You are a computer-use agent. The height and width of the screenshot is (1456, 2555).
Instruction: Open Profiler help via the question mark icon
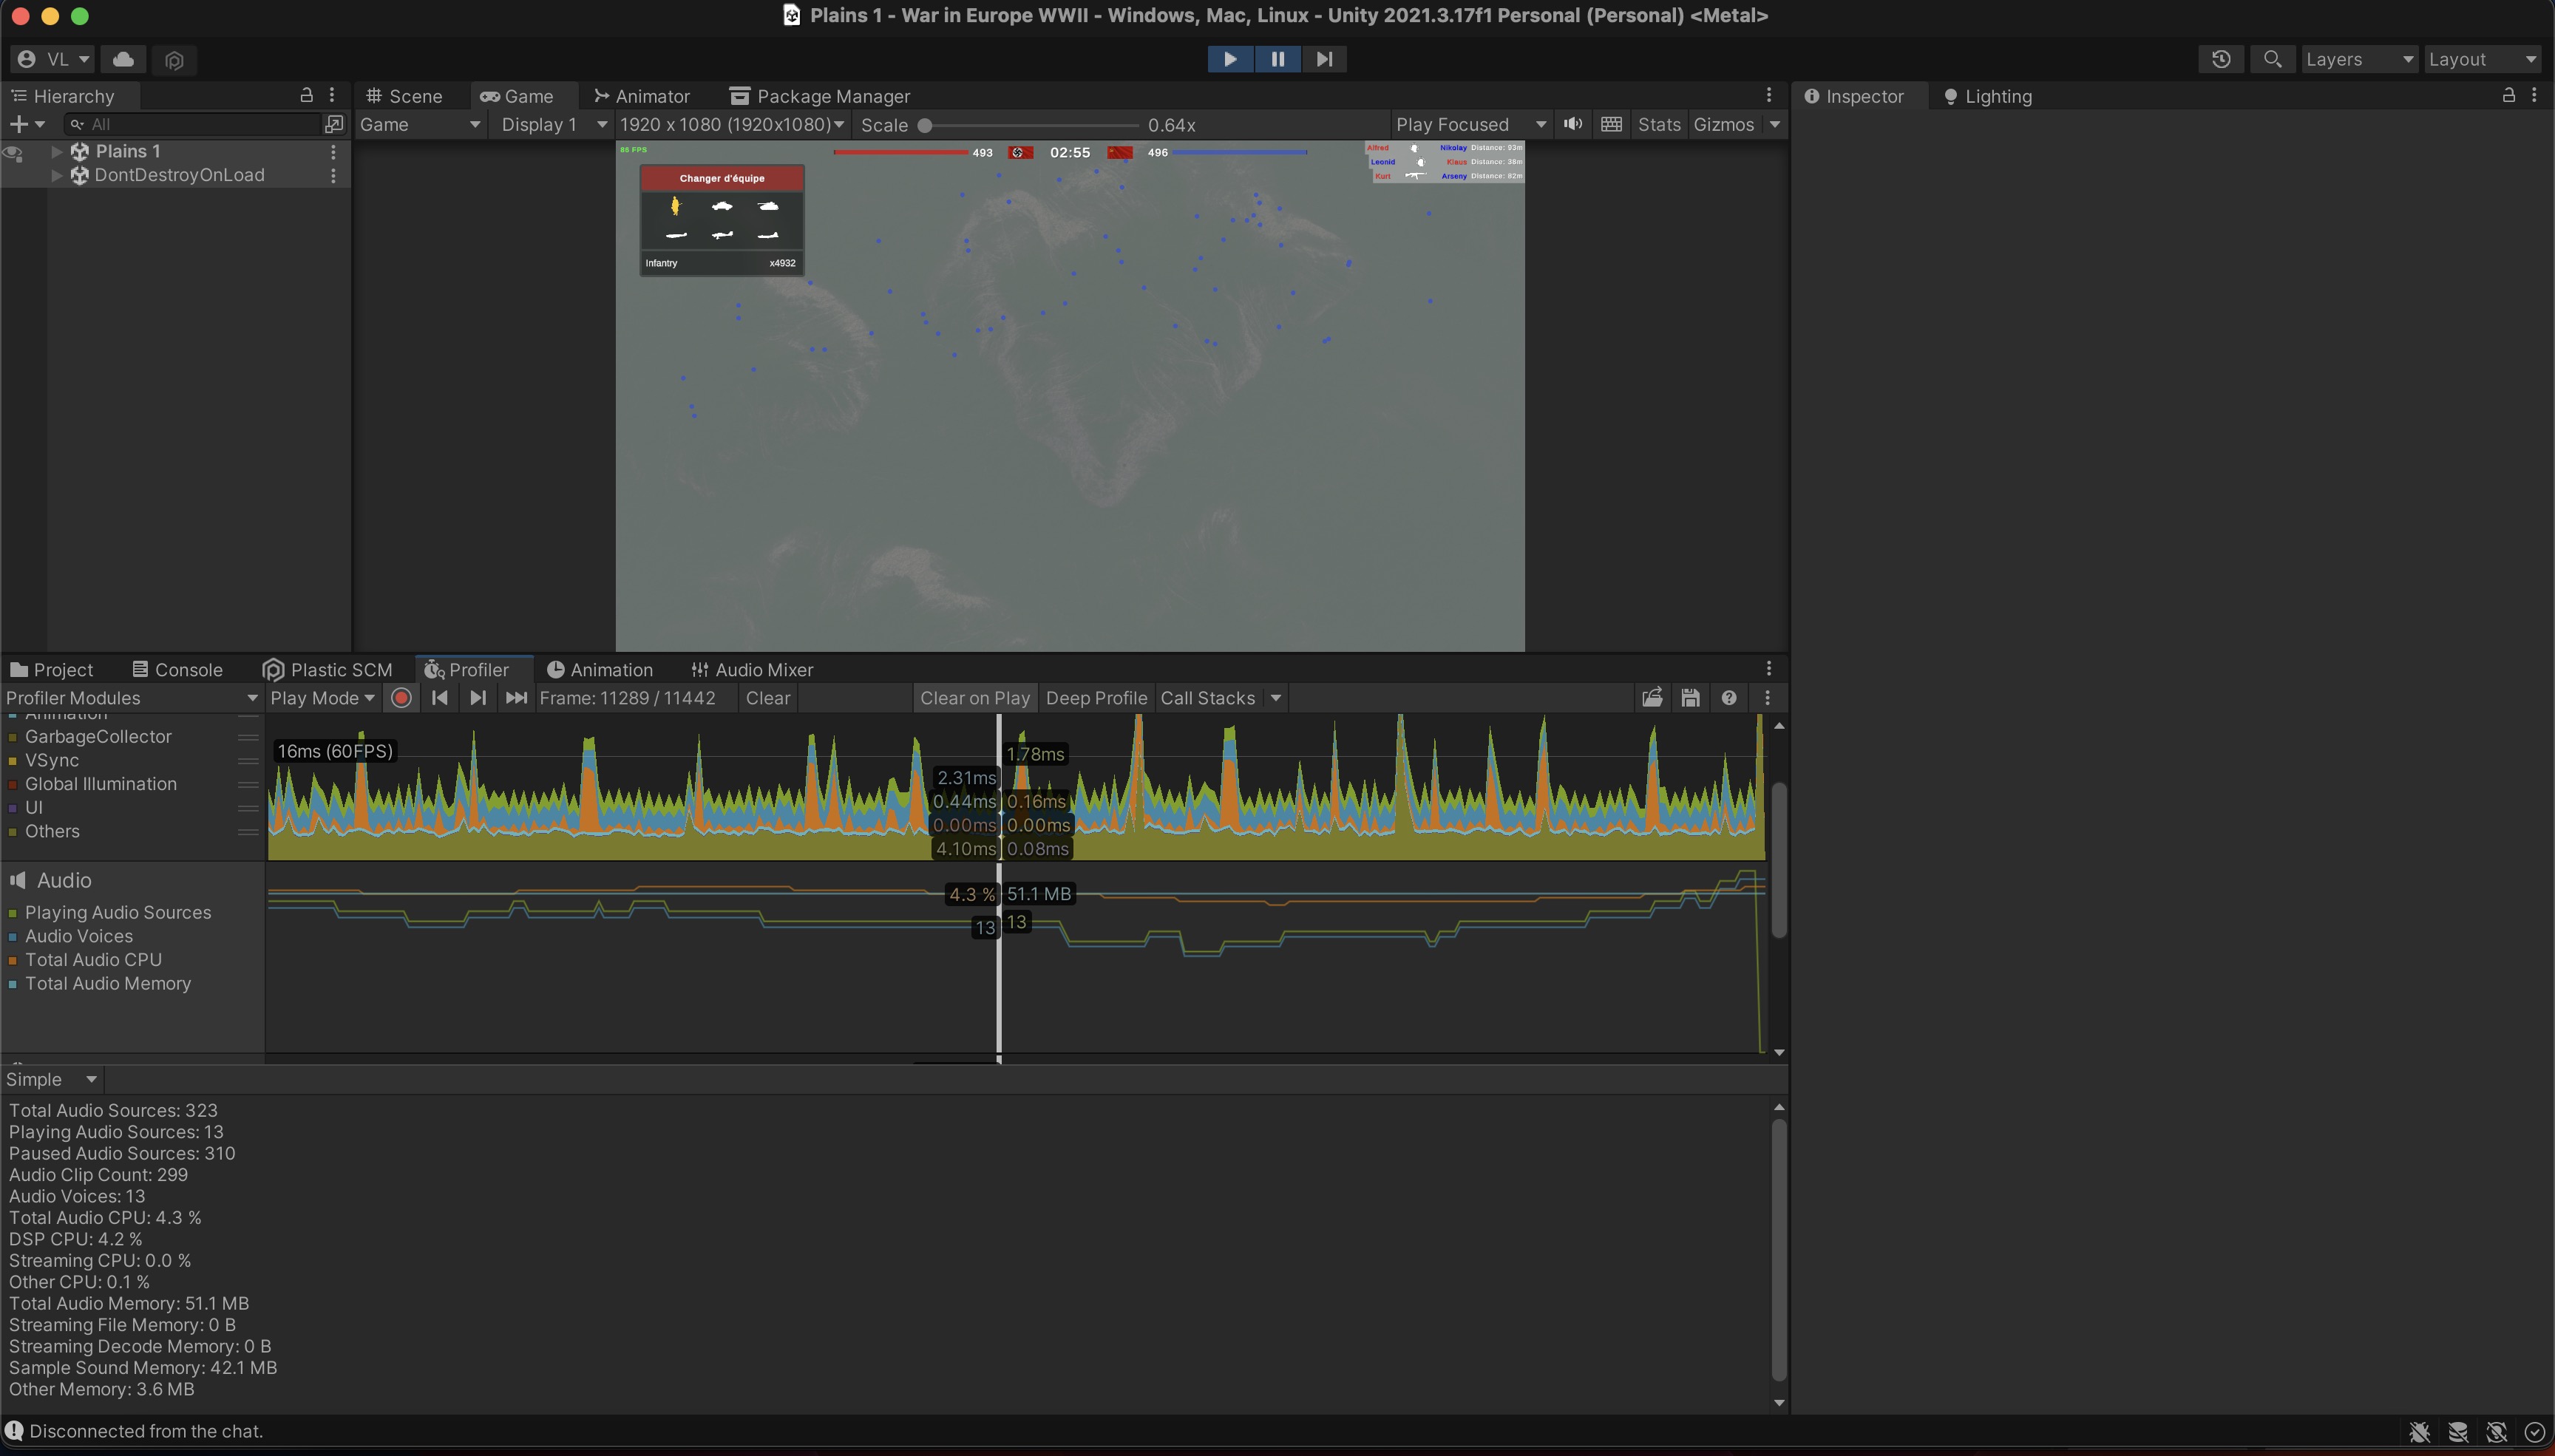tap(1729, 697)
